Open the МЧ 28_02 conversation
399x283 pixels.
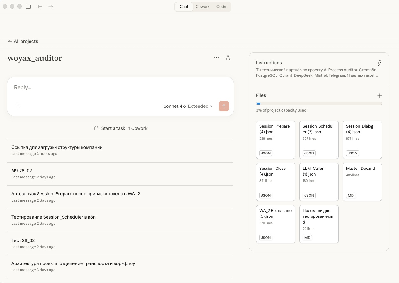point(22,171)
